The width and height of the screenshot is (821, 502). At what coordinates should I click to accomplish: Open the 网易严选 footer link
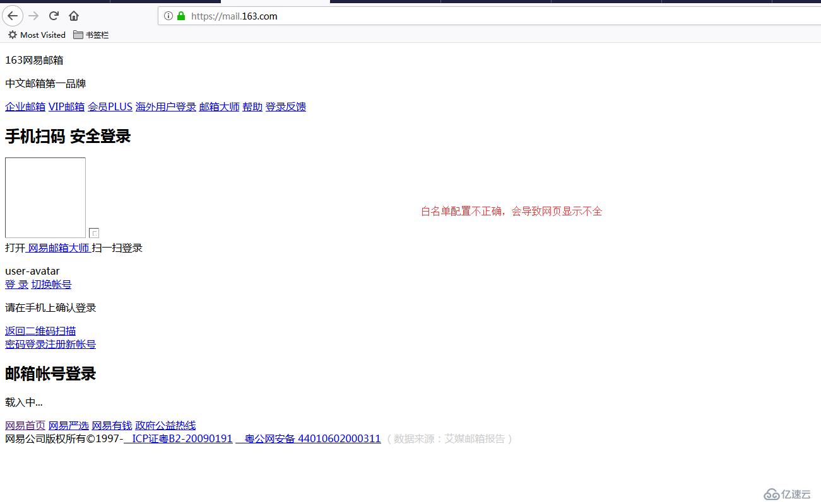69,425
